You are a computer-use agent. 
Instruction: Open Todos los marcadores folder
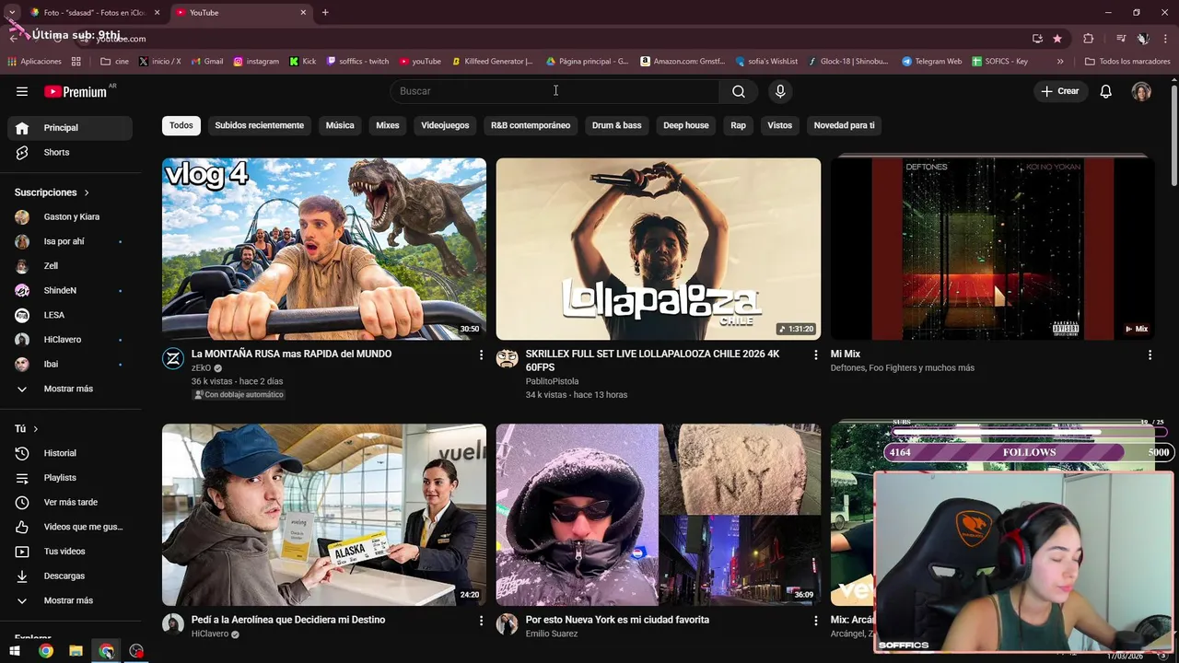pos(1127,62)
